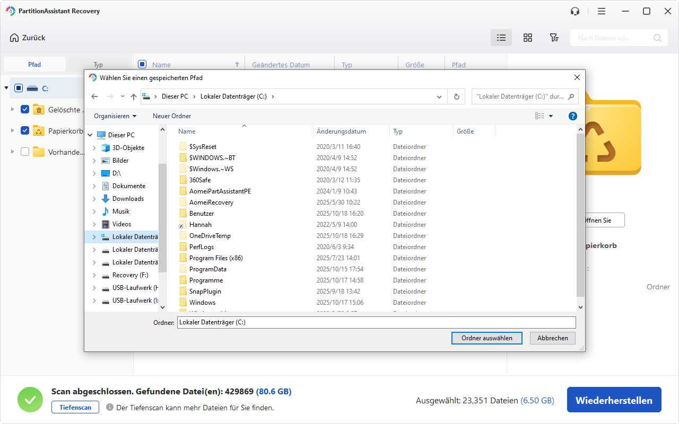Collapse the C: drive tree node

tap(6, 88)
